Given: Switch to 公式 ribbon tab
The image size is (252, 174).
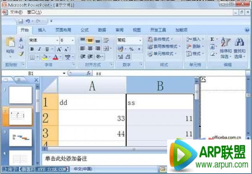Looking at the screenshot, I should pyautogui.click(x=84, y=30).
